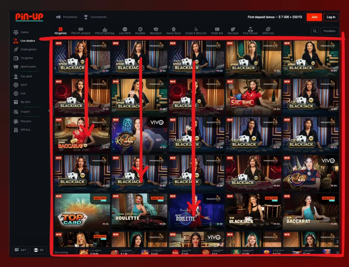Select the All games category tab

(60, 31)
